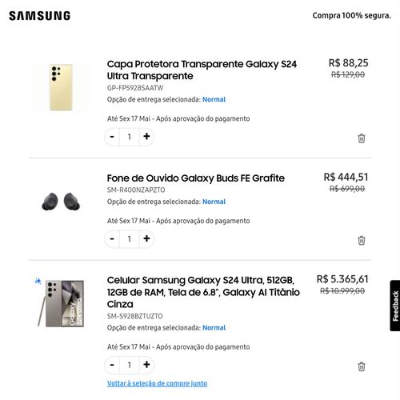Screen dimensions: 400x400
Task: View the Galaxy S24 Ultra phone image
Action: pos(61,303)
